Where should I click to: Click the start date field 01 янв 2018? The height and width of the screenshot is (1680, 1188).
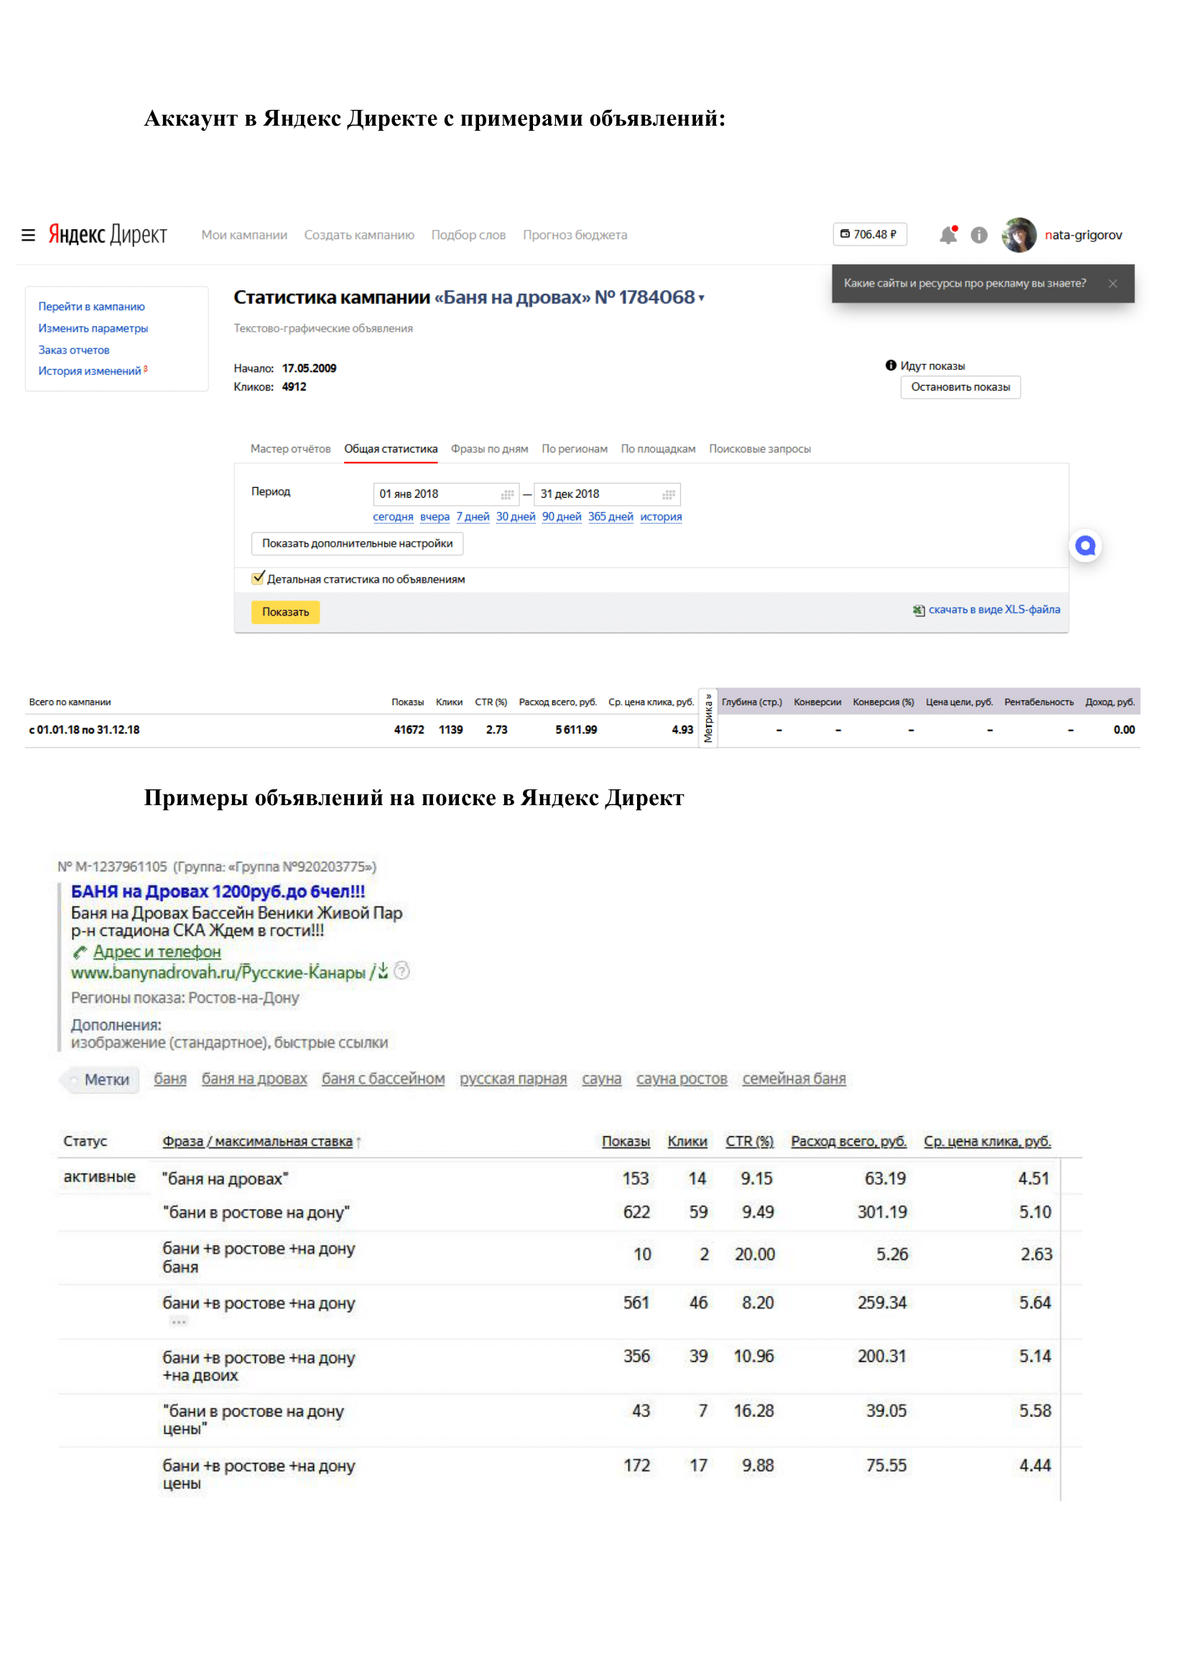point(446,495)
